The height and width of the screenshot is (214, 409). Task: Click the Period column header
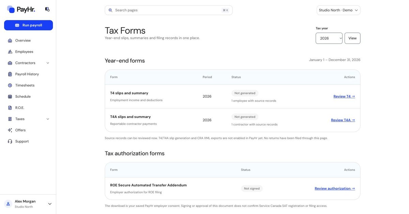pos(207,77)
